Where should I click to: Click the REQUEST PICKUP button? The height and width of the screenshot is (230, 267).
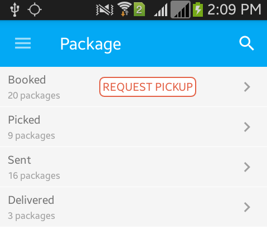coord(148,87)
